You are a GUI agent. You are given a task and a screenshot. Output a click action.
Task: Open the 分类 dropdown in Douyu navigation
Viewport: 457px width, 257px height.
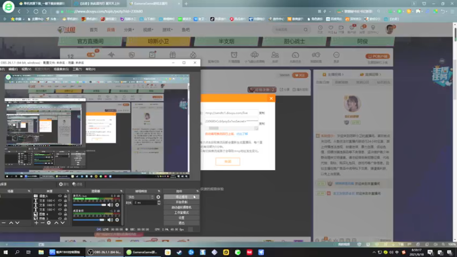pos(129,30)
